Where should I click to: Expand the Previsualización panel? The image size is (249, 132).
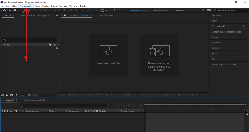tap(219, 26)
